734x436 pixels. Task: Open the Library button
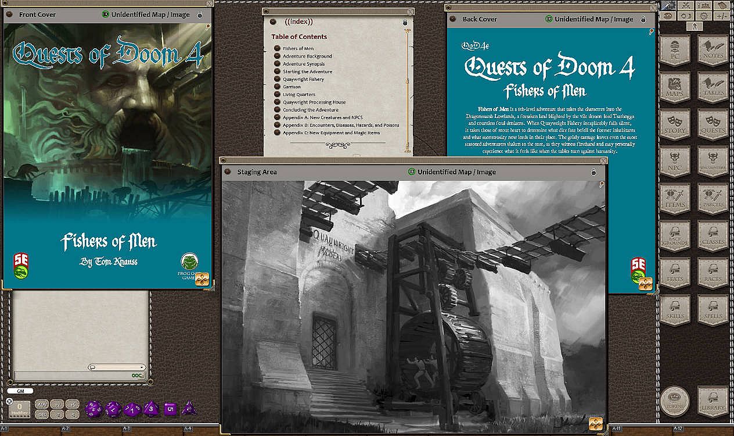713,402
